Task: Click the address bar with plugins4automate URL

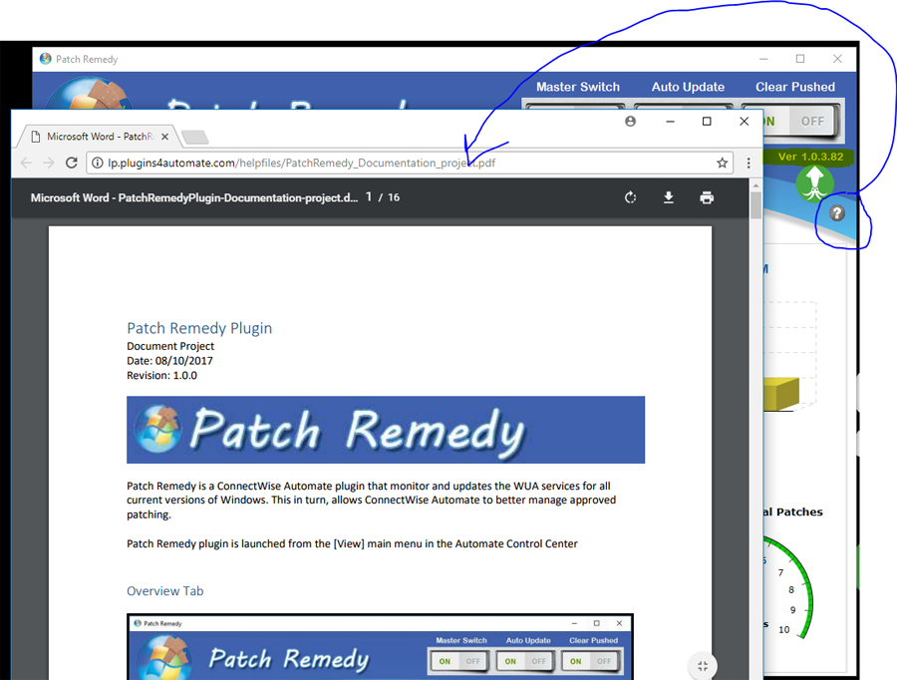Action: tap(399, 163)
